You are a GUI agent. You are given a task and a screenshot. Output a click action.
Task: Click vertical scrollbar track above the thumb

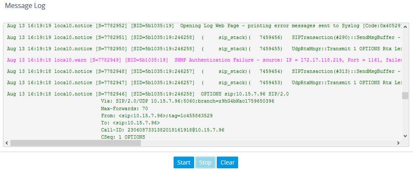click(x=405, y=59)
